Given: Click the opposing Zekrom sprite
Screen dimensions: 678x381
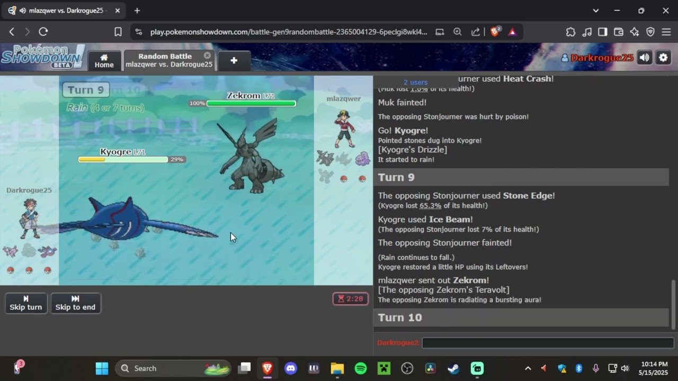Looking at the screenshot, I should (x=251, y=155).
